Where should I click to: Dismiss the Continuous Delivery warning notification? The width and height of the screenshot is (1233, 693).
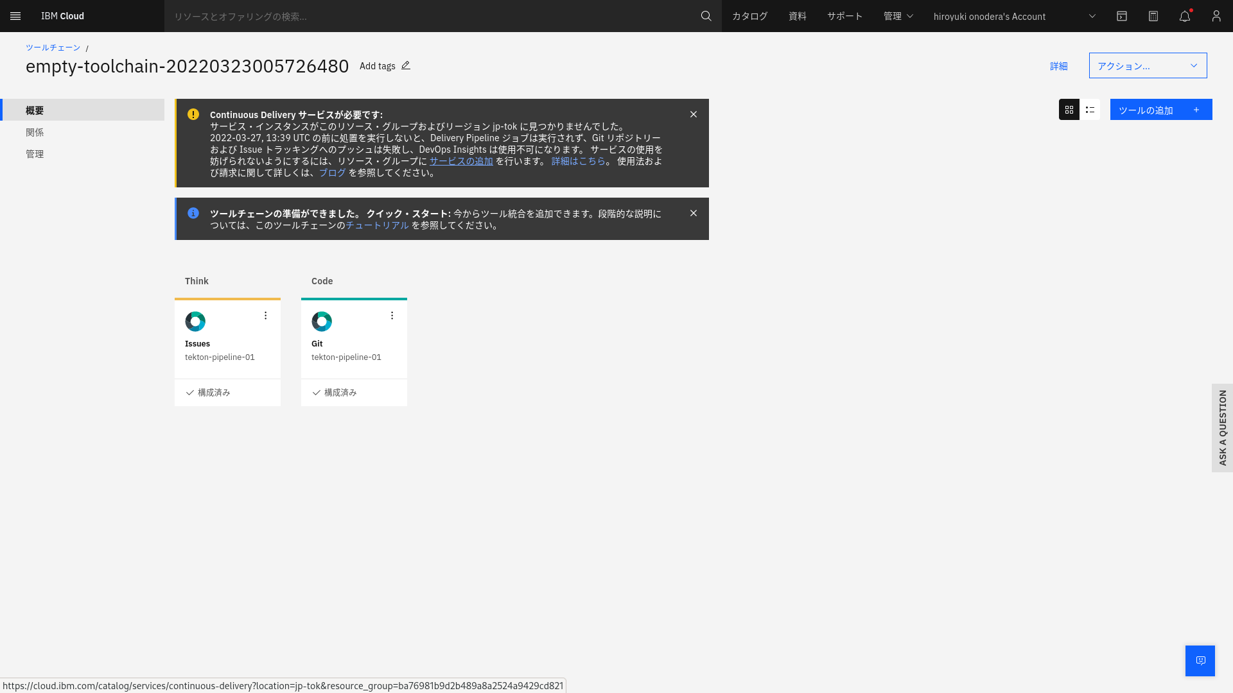(x=693, y=114)
